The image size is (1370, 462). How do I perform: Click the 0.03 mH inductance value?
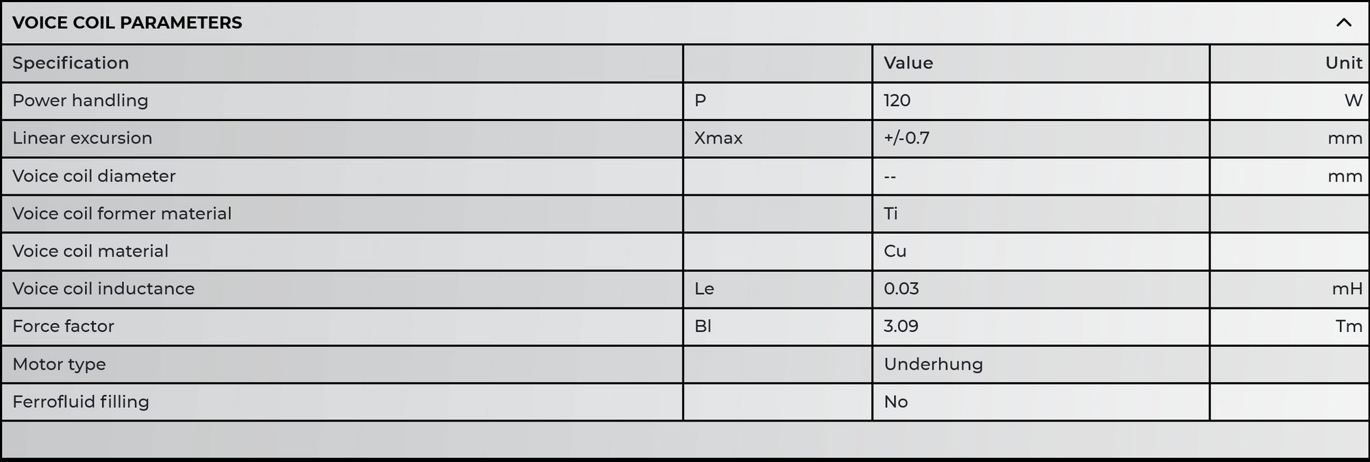[899, 289]
